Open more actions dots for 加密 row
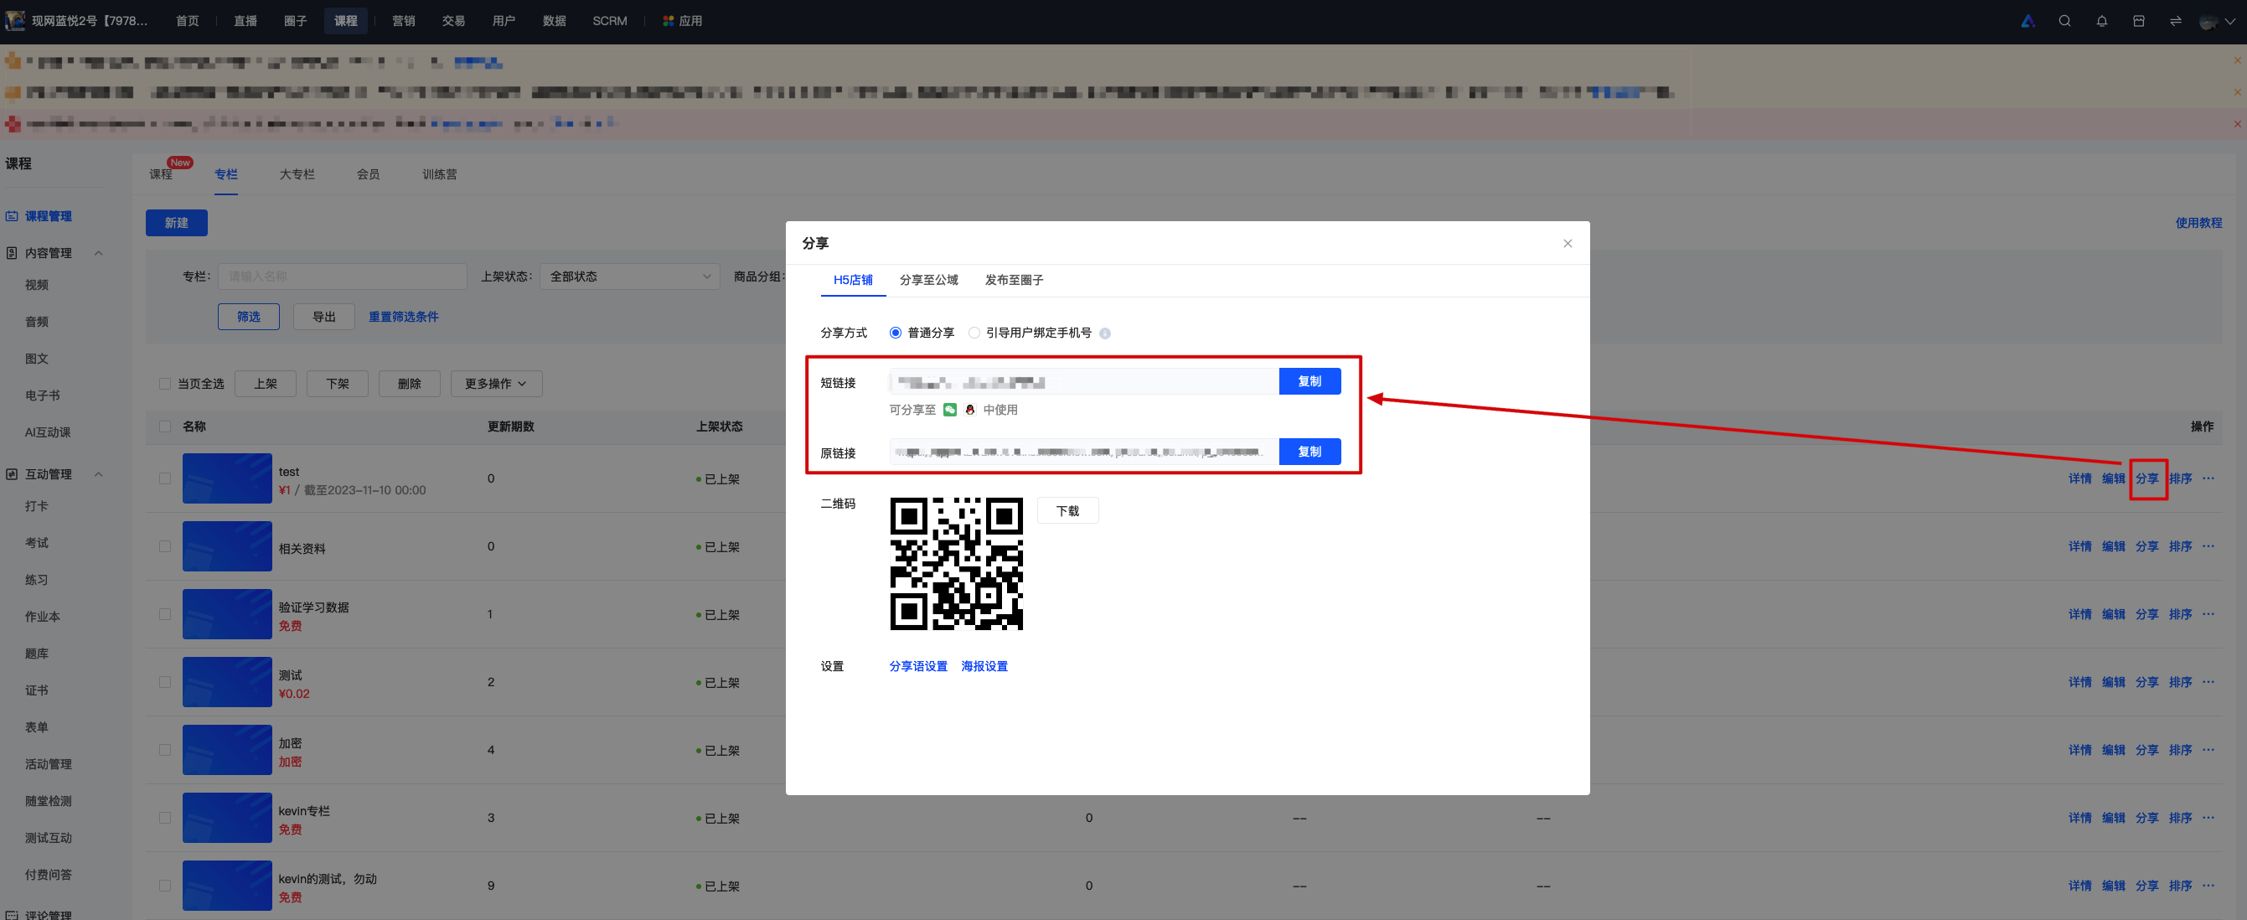 point(2208,750)
